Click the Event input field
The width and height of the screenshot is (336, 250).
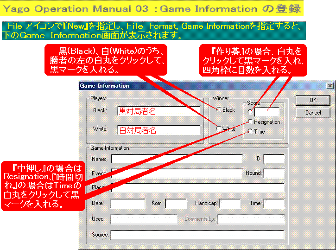(x=177, y=173)
